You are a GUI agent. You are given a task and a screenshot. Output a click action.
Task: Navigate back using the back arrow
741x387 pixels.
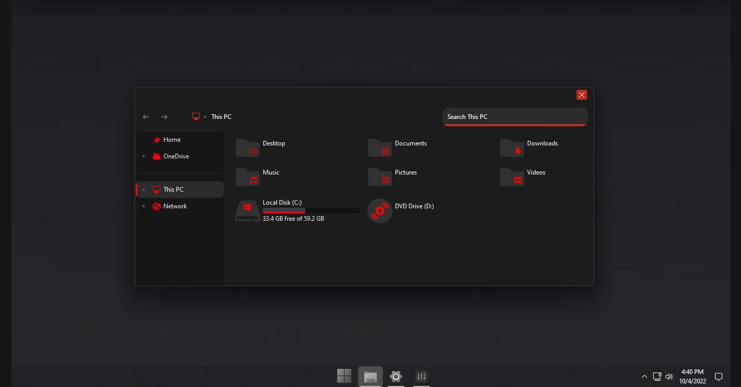coord(146,116)
